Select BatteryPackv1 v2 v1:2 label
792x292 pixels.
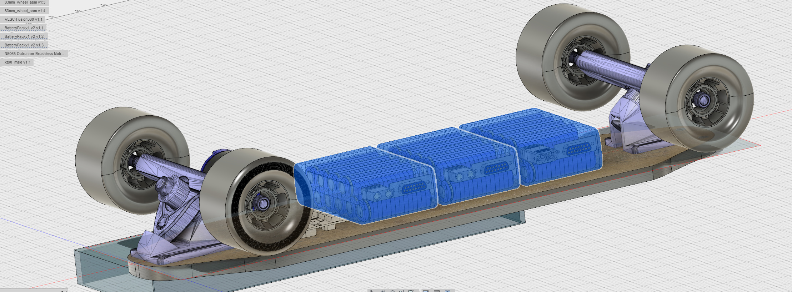tap(24, 36)
